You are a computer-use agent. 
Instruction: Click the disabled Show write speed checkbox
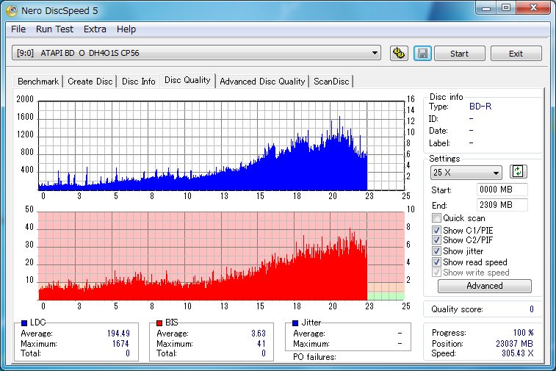[x=436, y=273]
